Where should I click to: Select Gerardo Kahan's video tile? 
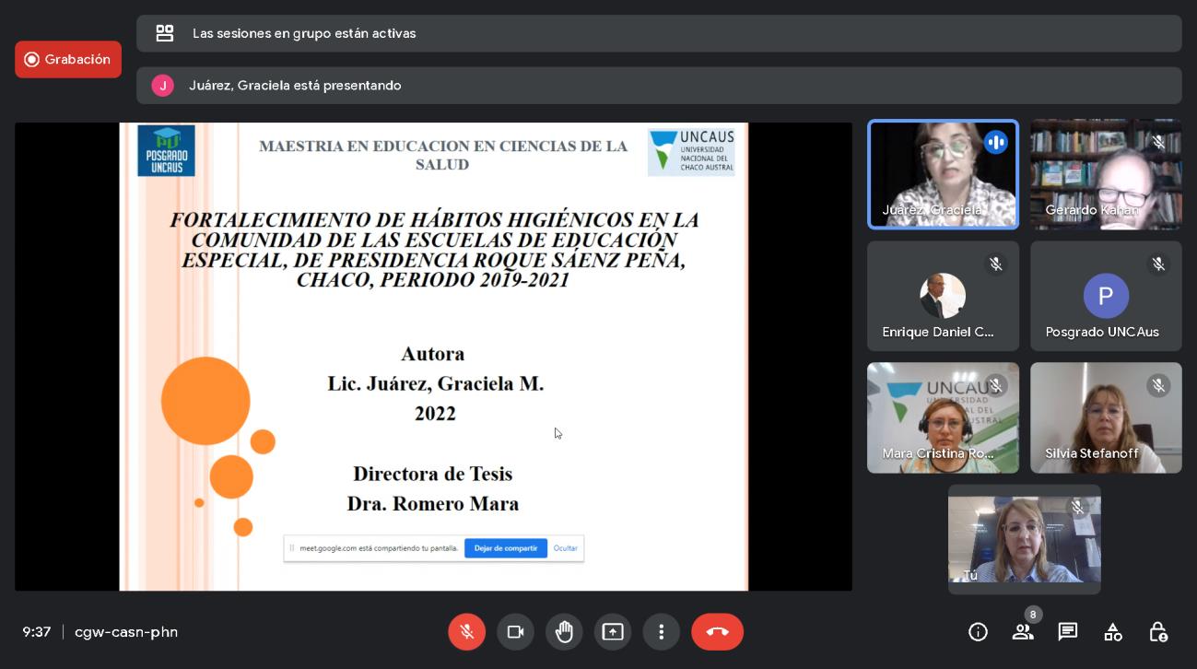click(1105, 174)
